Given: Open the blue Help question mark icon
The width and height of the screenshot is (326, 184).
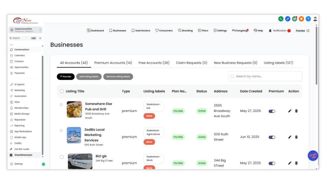Looking at the screenshot, I should [308, 19].
